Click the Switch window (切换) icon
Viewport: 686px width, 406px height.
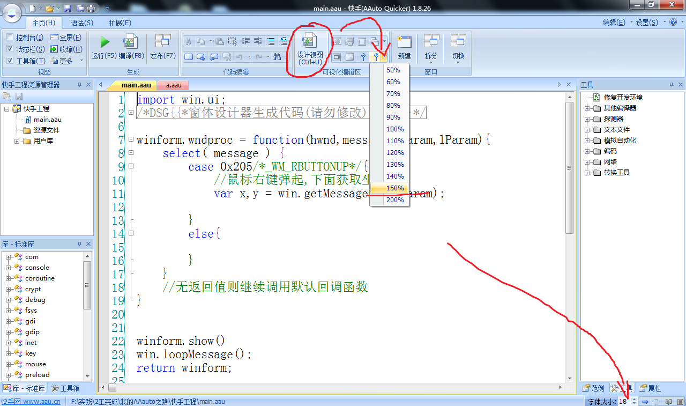click(458, 42)
